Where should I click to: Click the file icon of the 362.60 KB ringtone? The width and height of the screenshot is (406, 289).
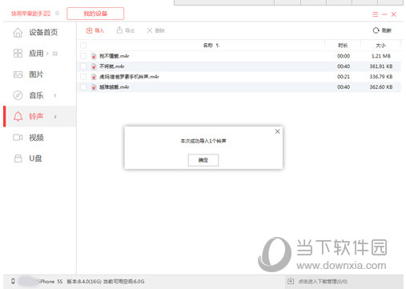94,87
